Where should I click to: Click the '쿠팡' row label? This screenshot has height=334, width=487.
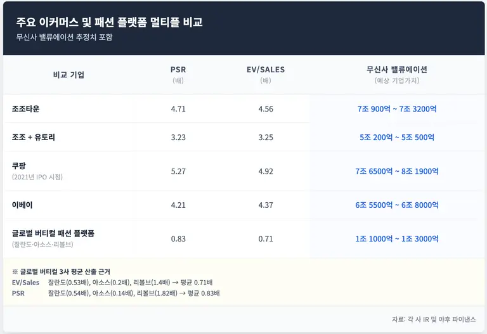(19, 165)
